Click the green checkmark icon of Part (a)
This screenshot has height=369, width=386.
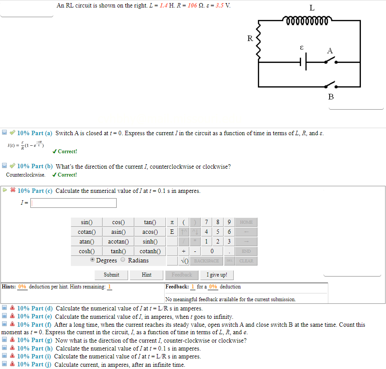[12, 132]
